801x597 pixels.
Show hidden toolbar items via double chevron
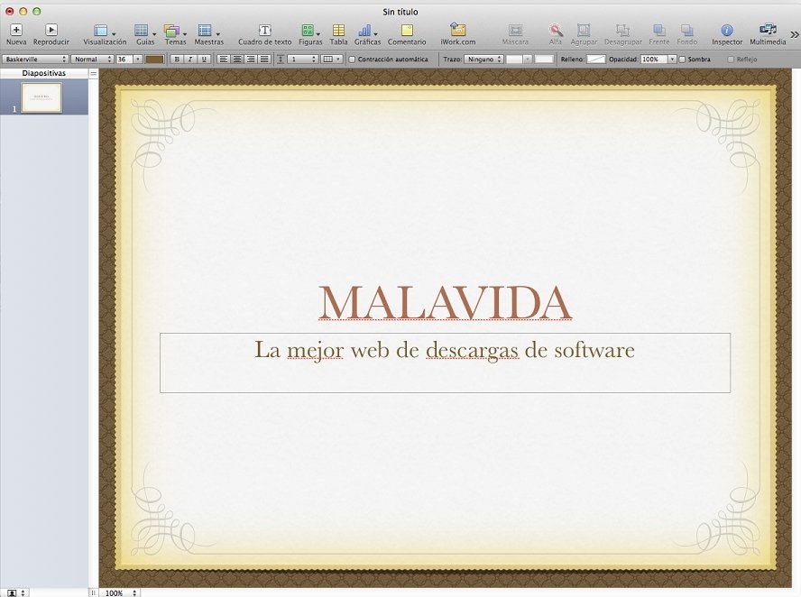click(x=795, y=35)
